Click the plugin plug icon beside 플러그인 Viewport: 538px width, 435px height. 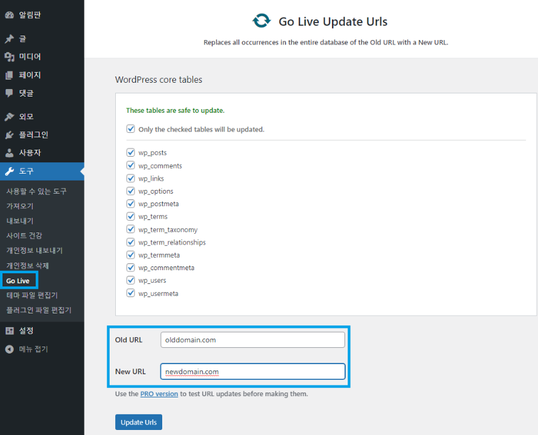[9, 135]
